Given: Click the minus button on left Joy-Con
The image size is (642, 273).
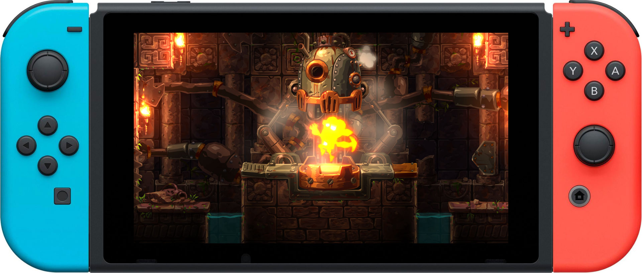Looking at the screenshot, I should (75, 29).
